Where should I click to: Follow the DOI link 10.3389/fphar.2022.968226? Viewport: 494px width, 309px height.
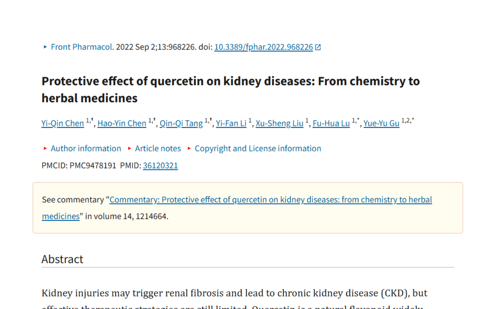pos(263,47)
